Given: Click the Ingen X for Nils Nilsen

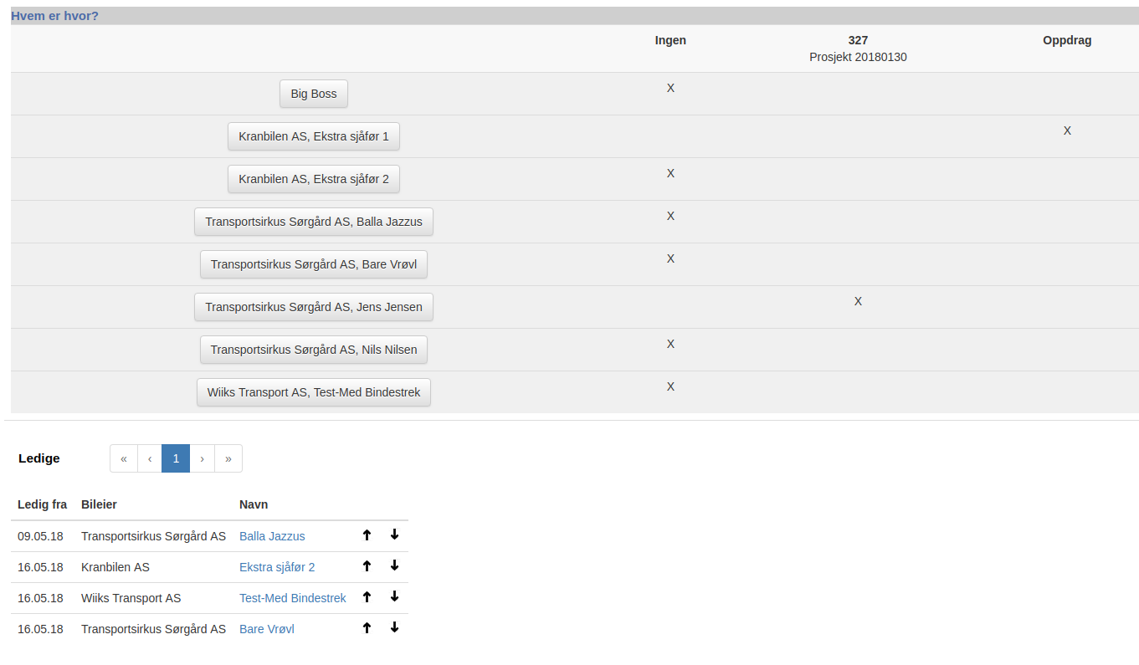Looking at the screenshot, I should [670, 344].
